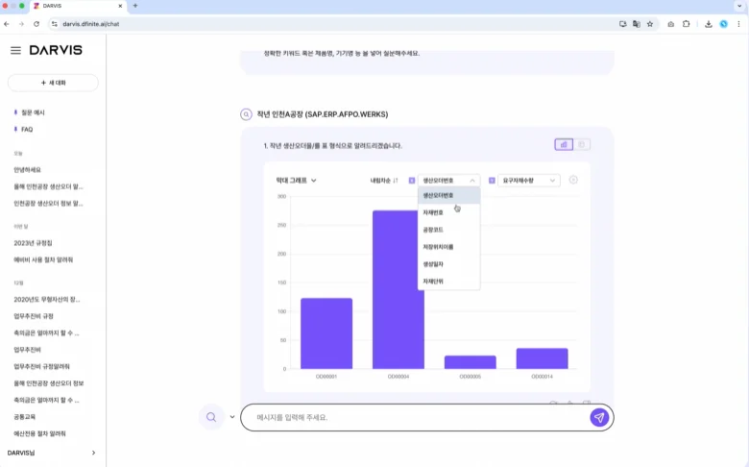The width and height of the screenshot is (749, 467).
Task: Open the hamburger sidebar menu
Action: (15, 50)
